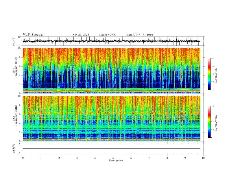The width and height of the screenshot is (229, 177).
Task: Click the "5" tick on ch.3(V) axis
Action: [20, 144]
